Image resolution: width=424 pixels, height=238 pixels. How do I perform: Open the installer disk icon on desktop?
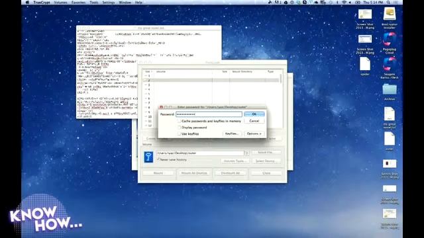[390, 14]
